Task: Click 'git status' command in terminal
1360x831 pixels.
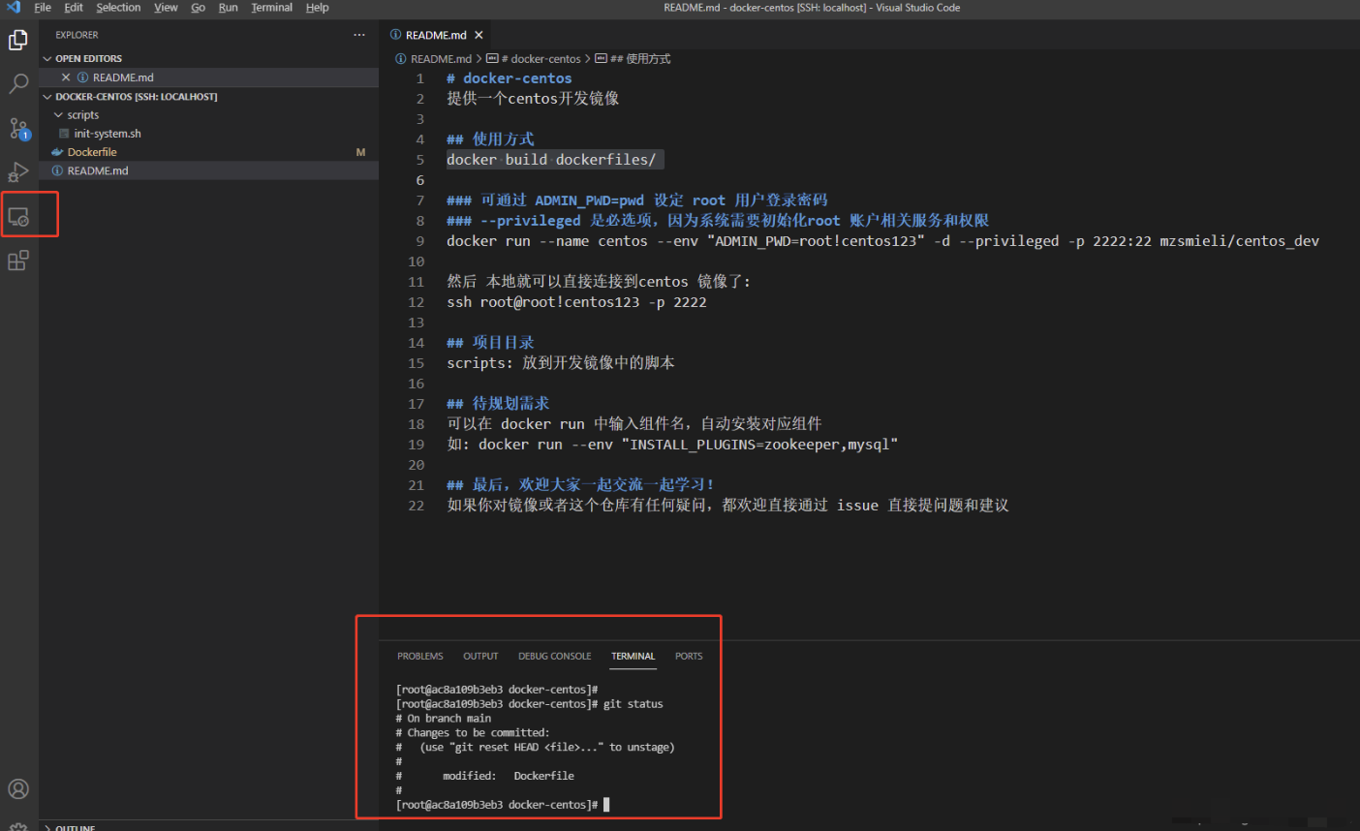Action: click(633, 704)
